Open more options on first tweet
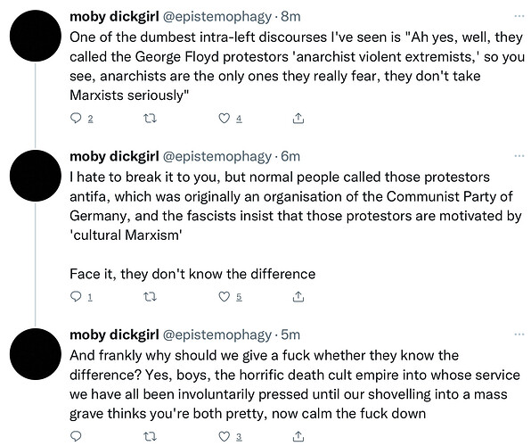 tap(519, 16)
